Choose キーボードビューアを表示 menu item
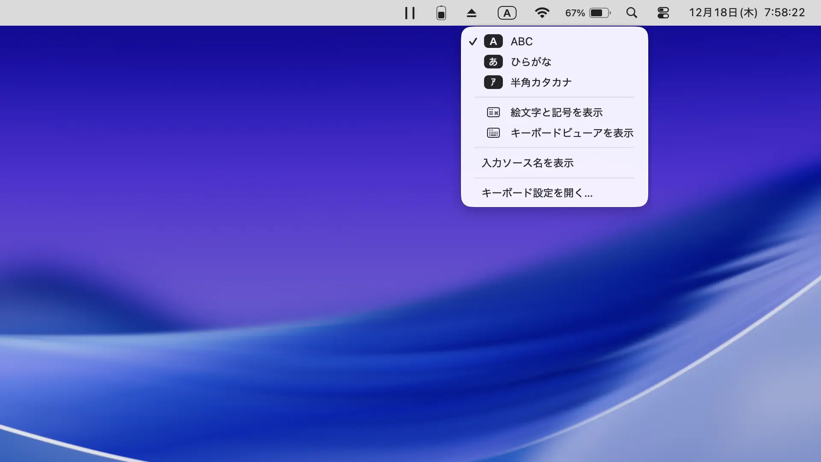The height and width of the screenshot is (462, 821). click(572, 133)
